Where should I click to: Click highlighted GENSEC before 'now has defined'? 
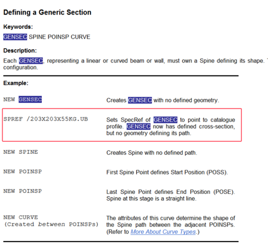139,127
